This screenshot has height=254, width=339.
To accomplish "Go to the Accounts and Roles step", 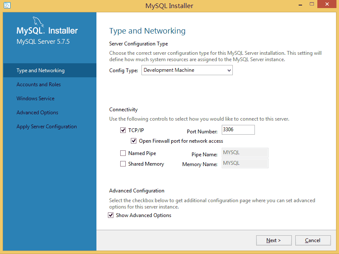I will (39, 85).
